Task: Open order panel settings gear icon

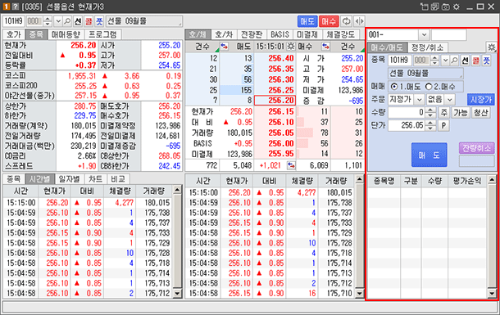Action: [491, 47]
